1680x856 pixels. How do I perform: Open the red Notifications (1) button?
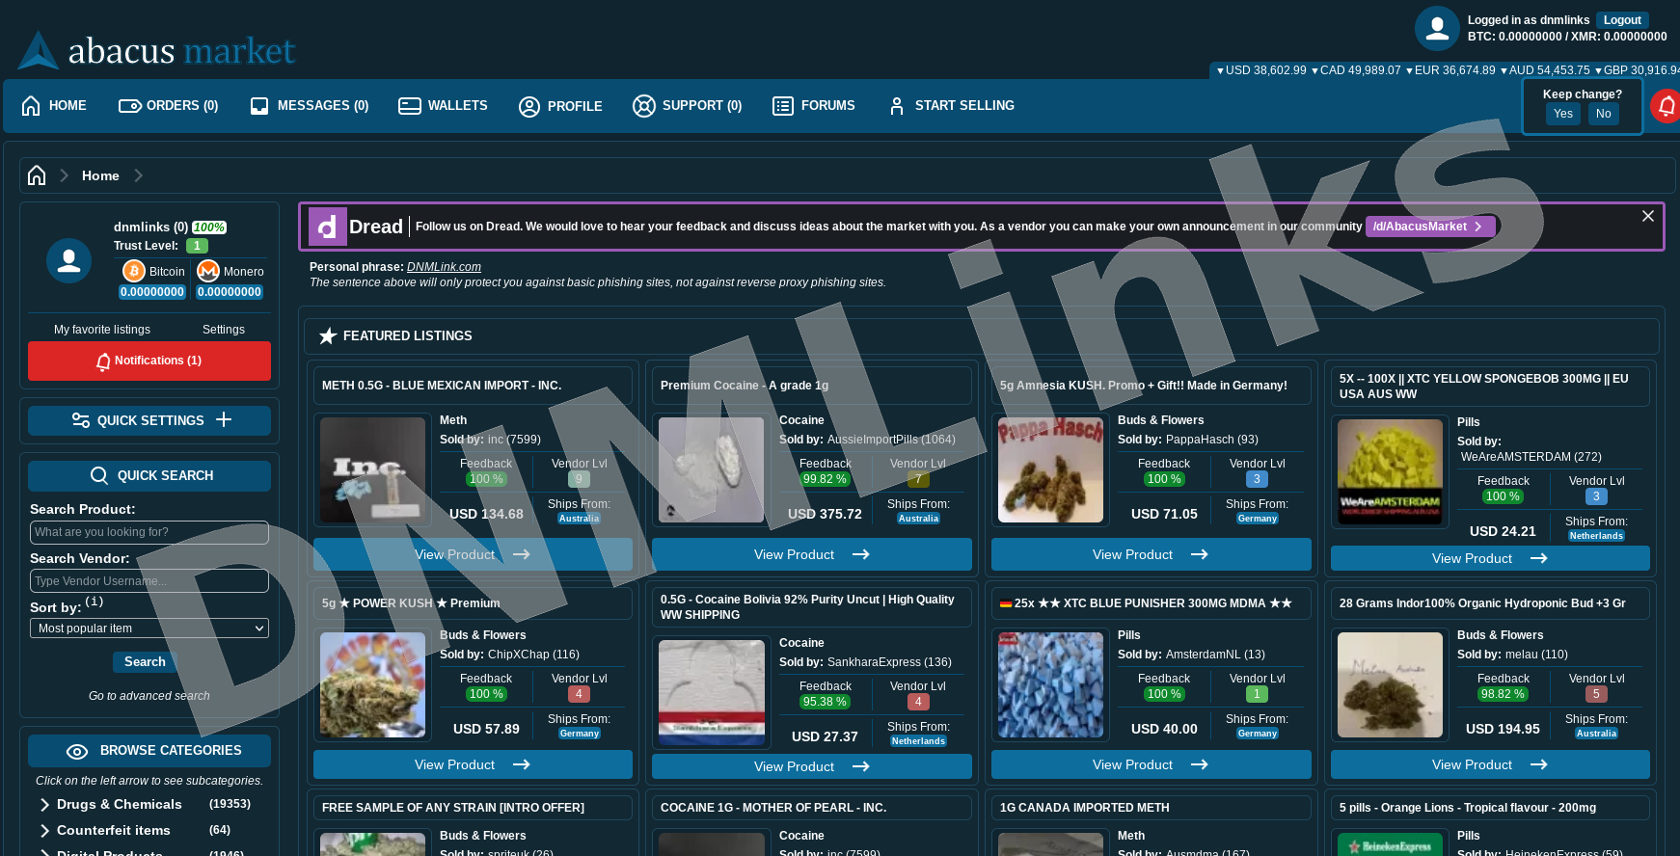click(149, 361)
